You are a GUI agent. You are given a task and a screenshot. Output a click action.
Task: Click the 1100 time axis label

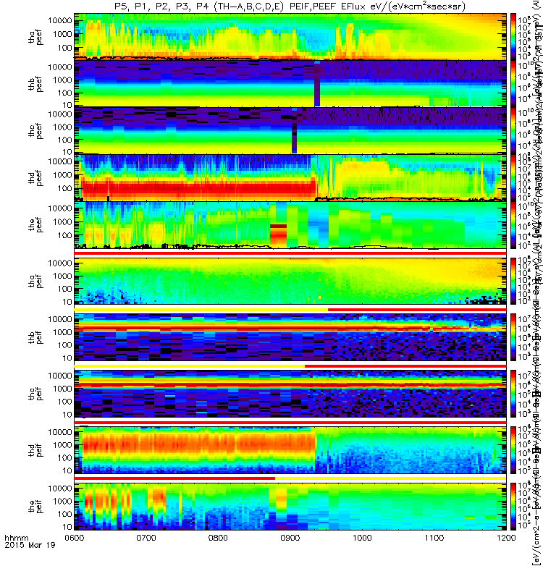click(434, 538)
